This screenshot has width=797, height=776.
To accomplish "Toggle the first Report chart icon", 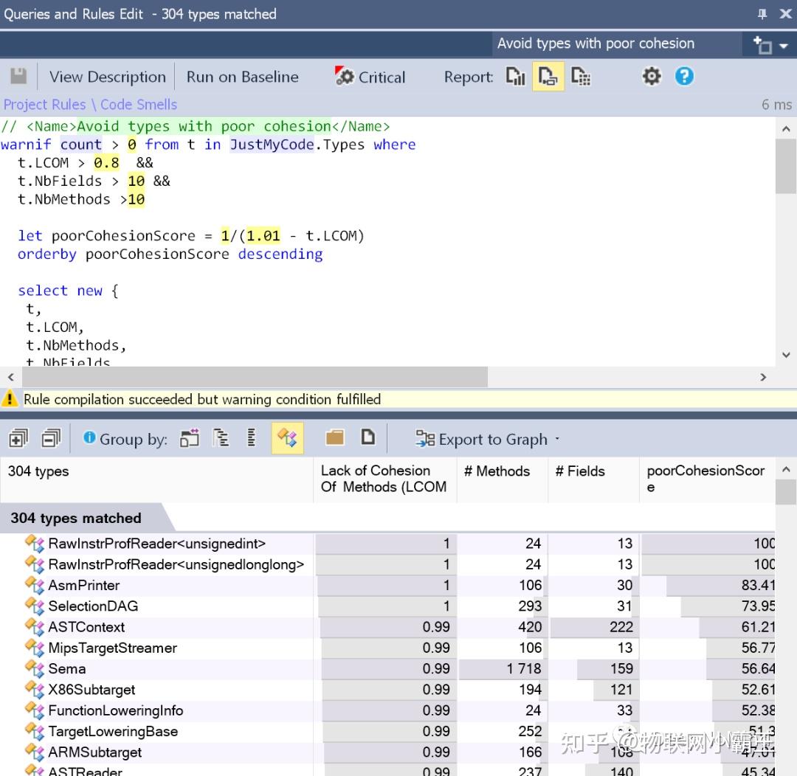I will pyautogui.click(x=515, y=77).
